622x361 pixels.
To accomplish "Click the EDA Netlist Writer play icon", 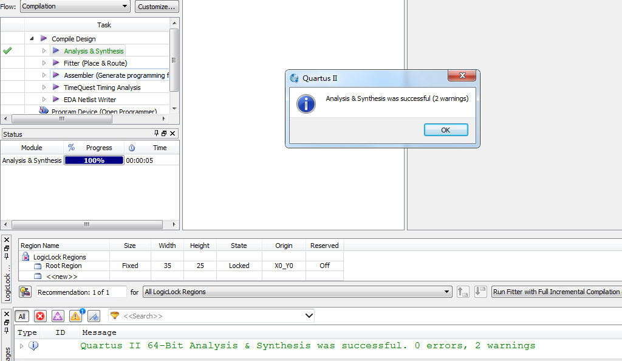I will (x=56, y=99).
